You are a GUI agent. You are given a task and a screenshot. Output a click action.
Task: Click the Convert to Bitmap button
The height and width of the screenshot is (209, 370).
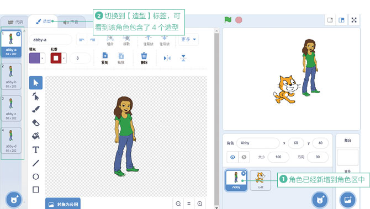[63, 204]
